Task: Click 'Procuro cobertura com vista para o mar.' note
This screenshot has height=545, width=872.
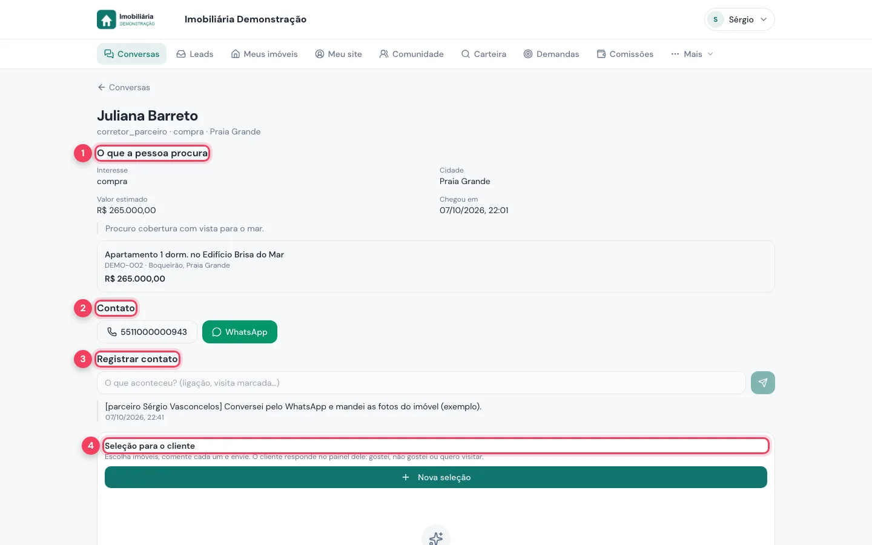Action: pos(185,228)
